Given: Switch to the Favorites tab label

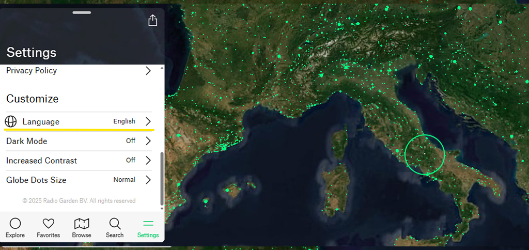Looking at the screenshot, I should (49, 235).
